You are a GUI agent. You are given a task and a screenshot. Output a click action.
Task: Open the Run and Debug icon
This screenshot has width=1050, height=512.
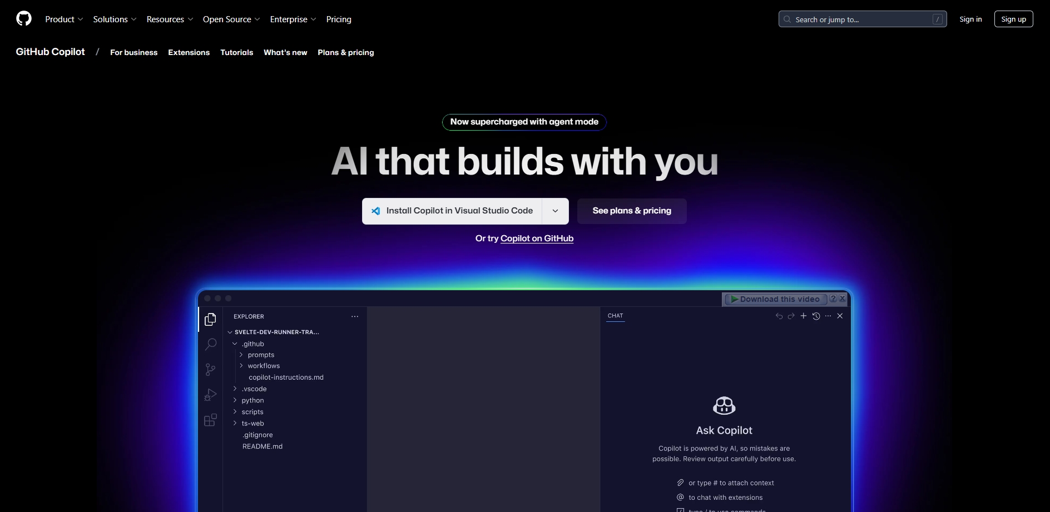coord(210,395)
